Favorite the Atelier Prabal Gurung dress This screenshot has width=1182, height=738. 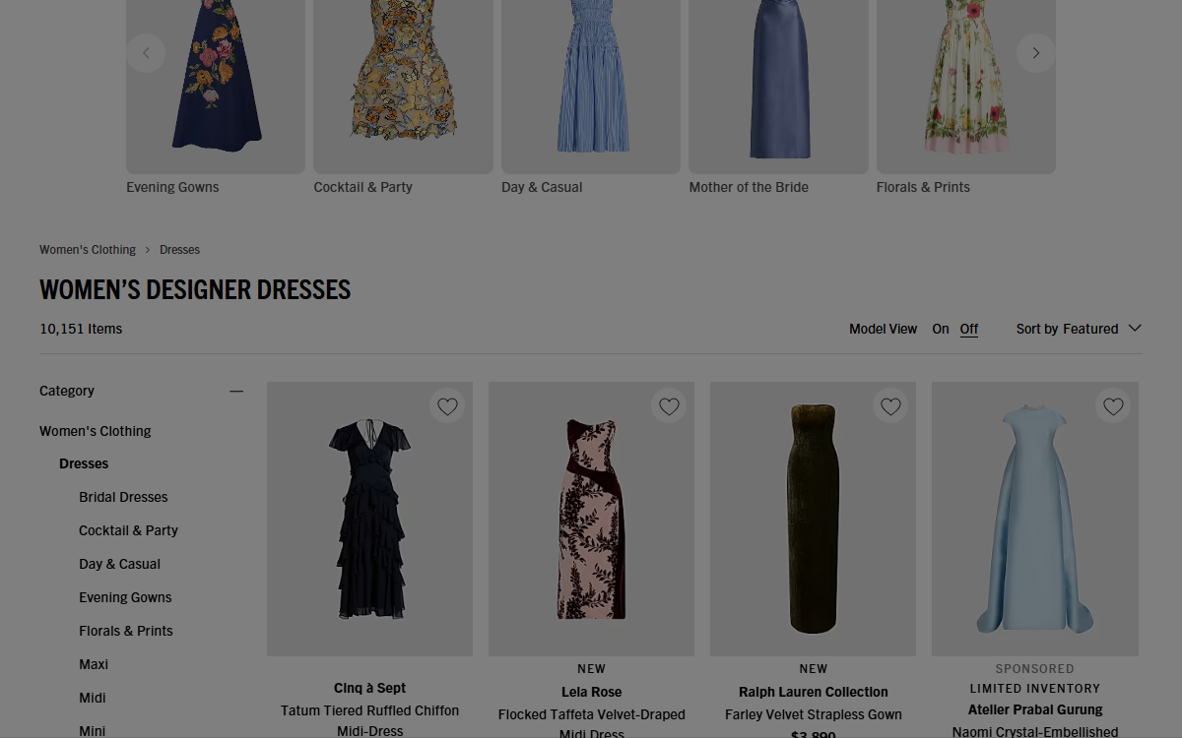[x=1113, y=406]
